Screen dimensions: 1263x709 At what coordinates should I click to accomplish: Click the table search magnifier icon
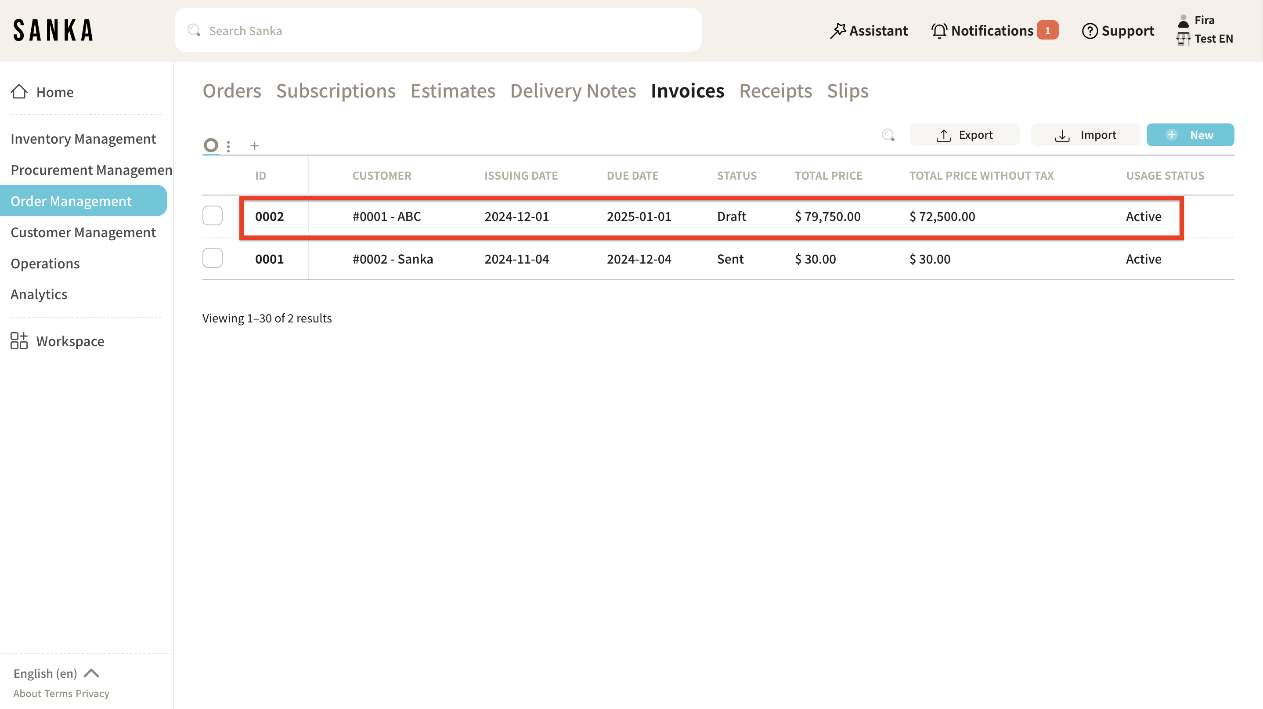pyautogui.click(x=888, y=135)
